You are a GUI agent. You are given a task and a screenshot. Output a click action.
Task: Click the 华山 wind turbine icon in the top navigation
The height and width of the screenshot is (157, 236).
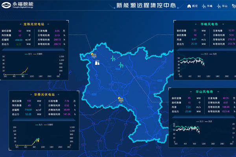coord(219,6)
